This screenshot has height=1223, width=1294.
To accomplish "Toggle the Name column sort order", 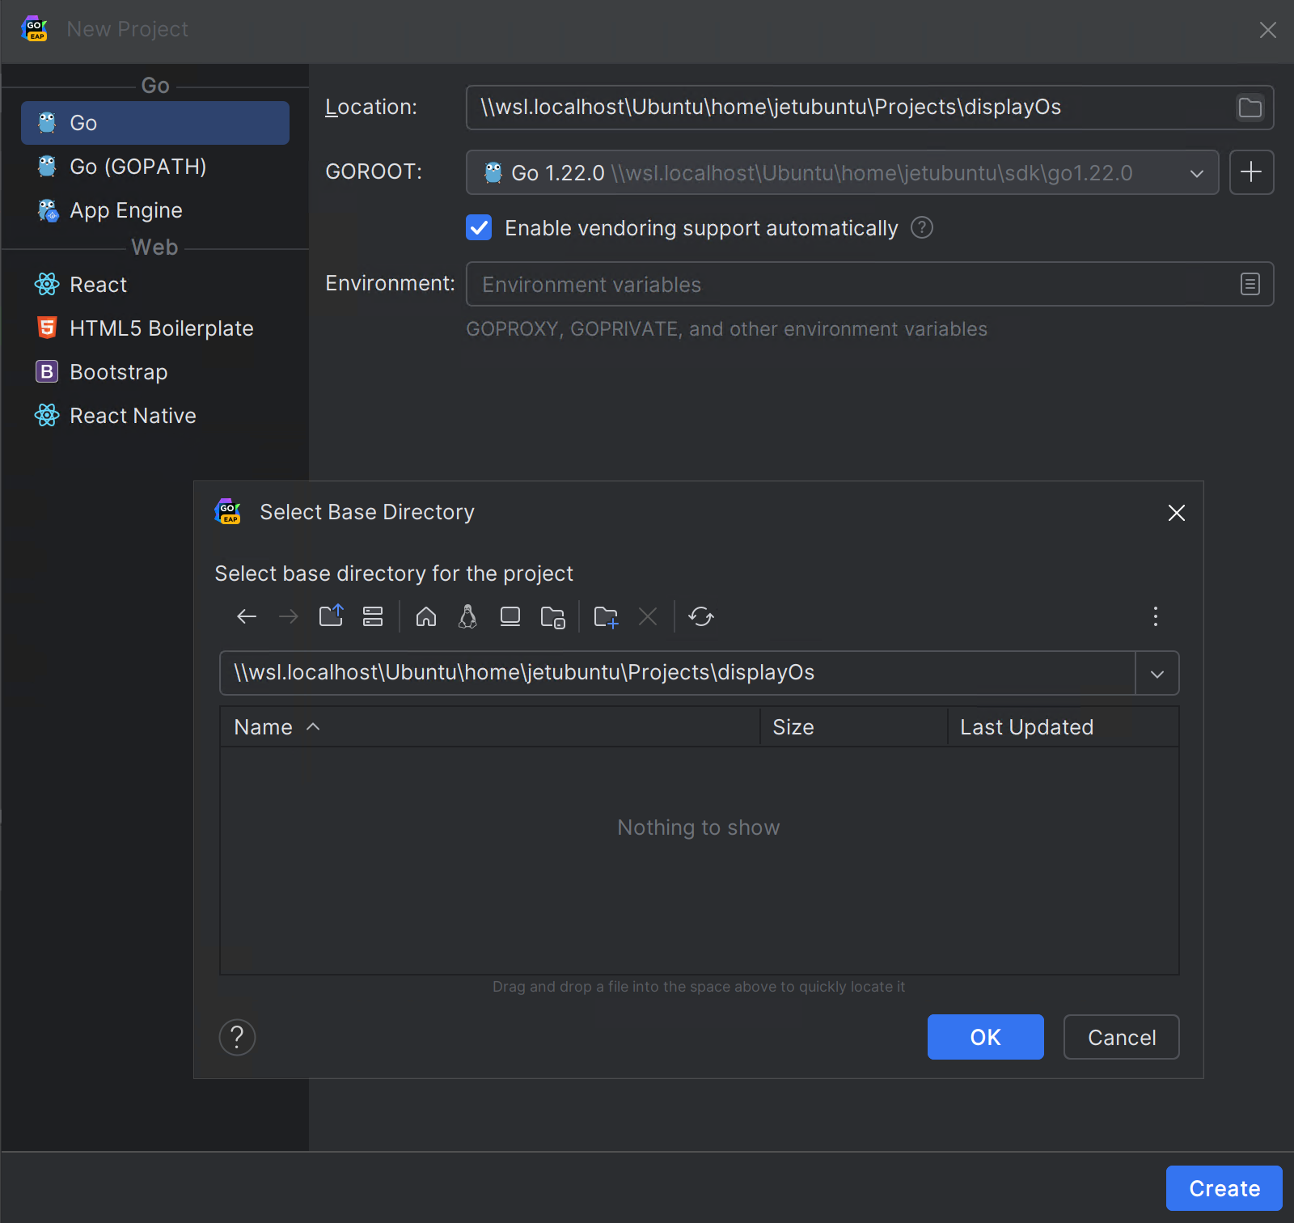I will [x=275, y=726].
